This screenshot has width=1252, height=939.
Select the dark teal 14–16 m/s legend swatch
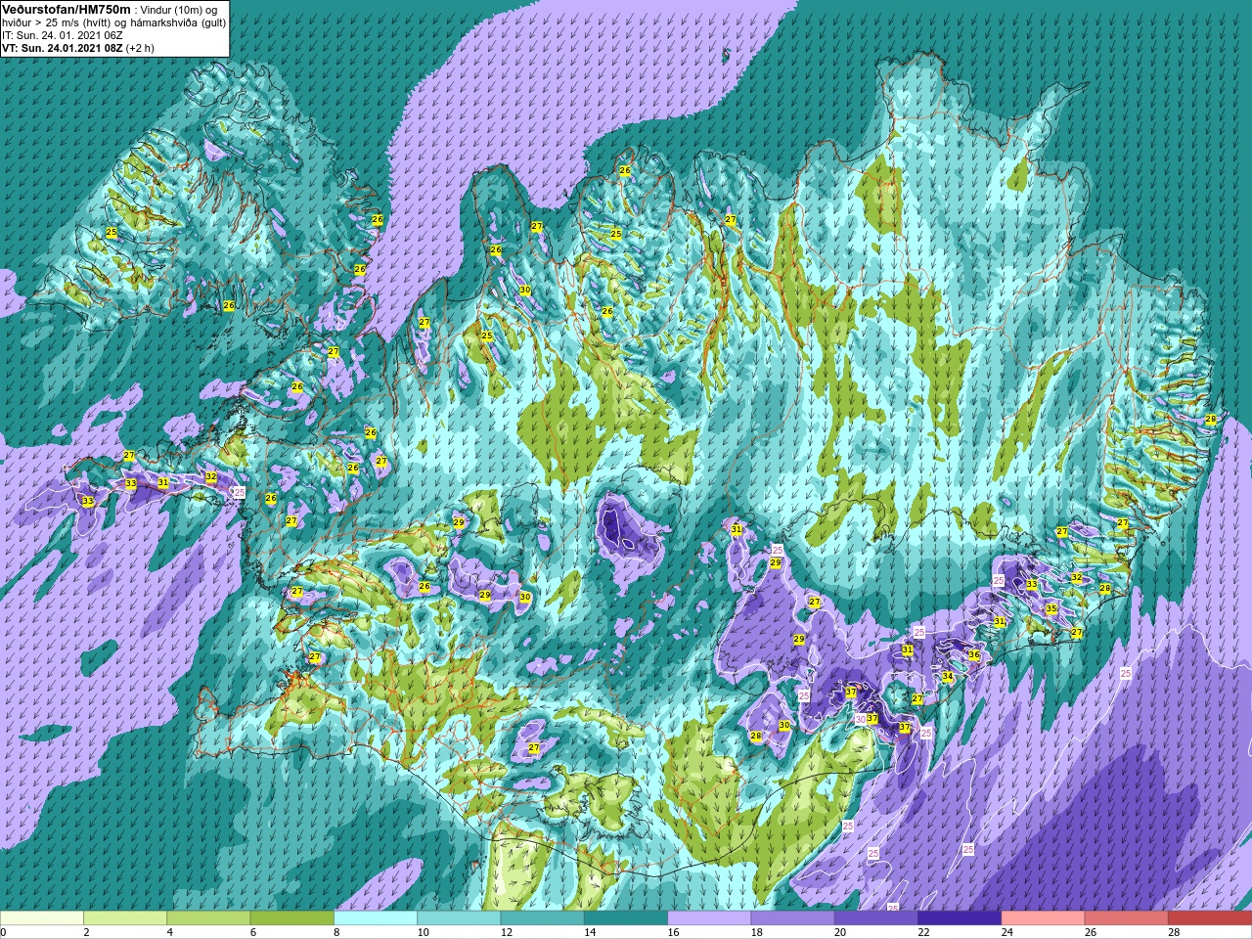(x=625, y=918)
